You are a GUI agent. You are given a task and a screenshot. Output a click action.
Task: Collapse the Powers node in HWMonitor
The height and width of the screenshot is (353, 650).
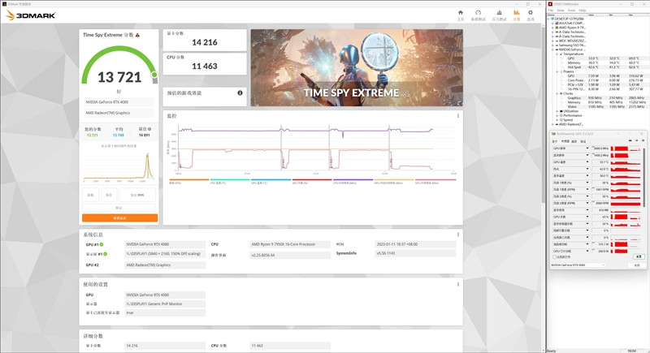point(557,71)
